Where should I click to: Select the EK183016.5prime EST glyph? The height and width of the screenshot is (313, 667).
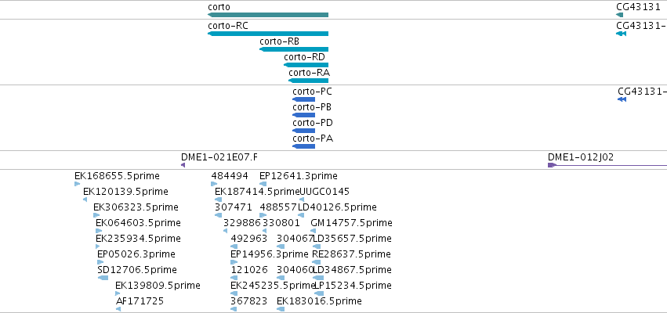coord(281,309)
